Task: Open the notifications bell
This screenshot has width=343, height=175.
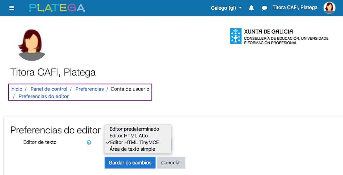Action: [x=251, y=8]
